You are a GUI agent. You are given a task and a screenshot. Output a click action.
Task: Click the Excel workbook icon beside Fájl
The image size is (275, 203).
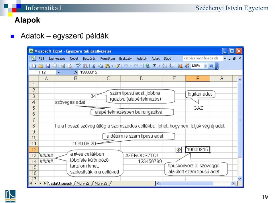coord(33,58)
